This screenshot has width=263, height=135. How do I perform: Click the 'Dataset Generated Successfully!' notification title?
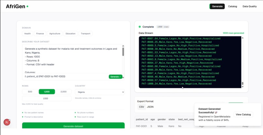click(209, 110)
